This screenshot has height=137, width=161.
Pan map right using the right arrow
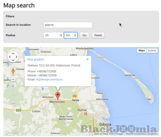(16, 57)
